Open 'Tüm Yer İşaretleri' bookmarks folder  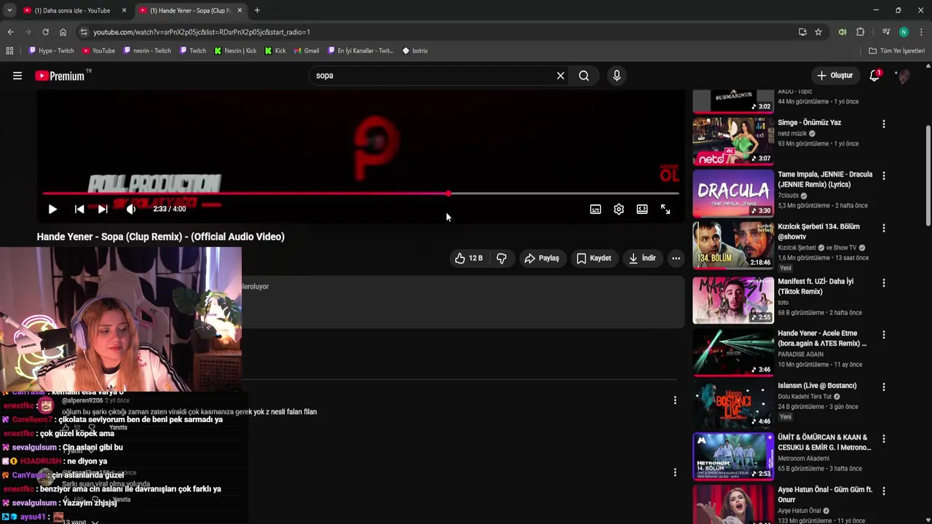coord(896,51)
